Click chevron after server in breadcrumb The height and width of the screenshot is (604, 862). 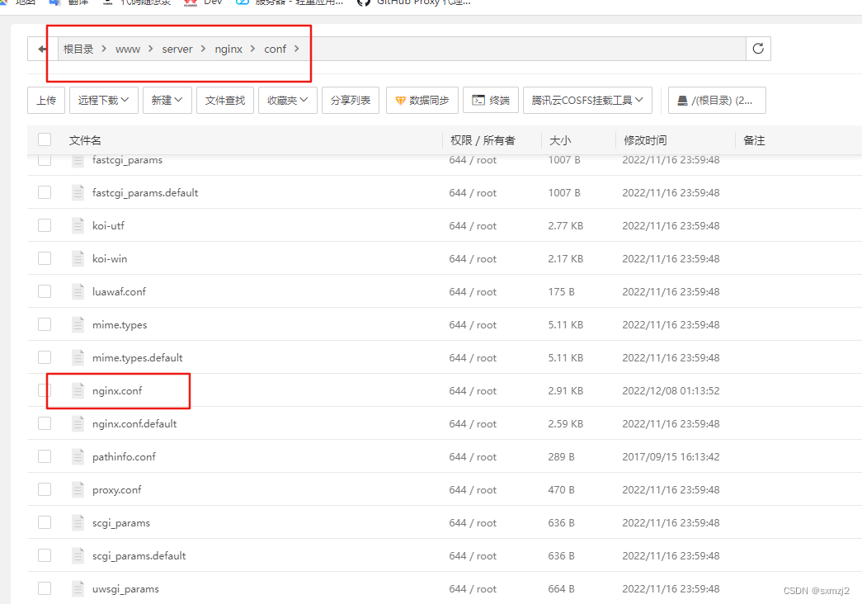(204, 49)
